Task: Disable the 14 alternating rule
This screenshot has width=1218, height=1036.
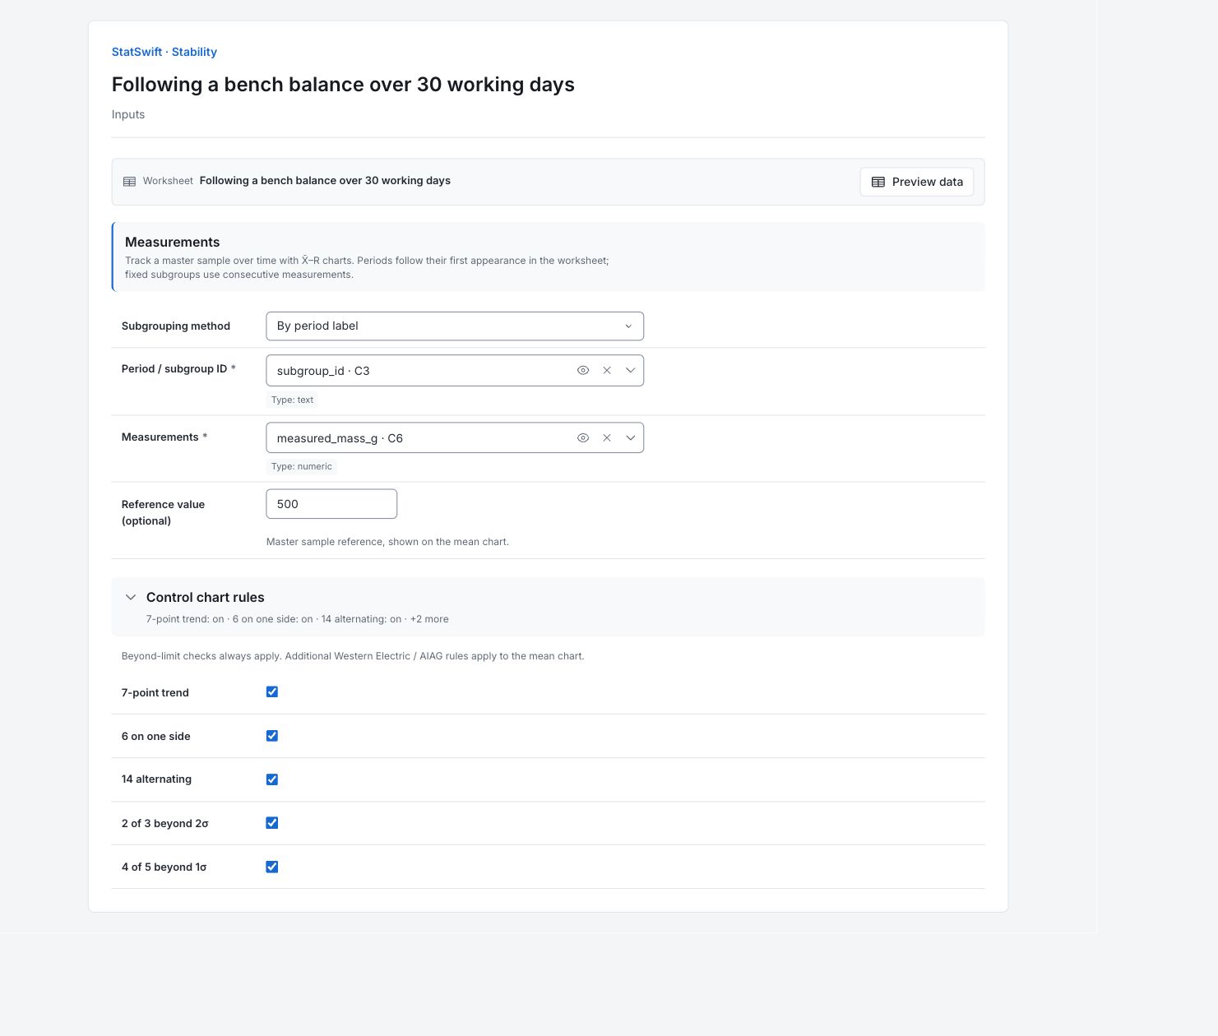Action: 272,779
